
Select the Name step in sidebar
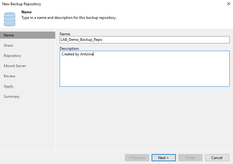pos(28,35)
